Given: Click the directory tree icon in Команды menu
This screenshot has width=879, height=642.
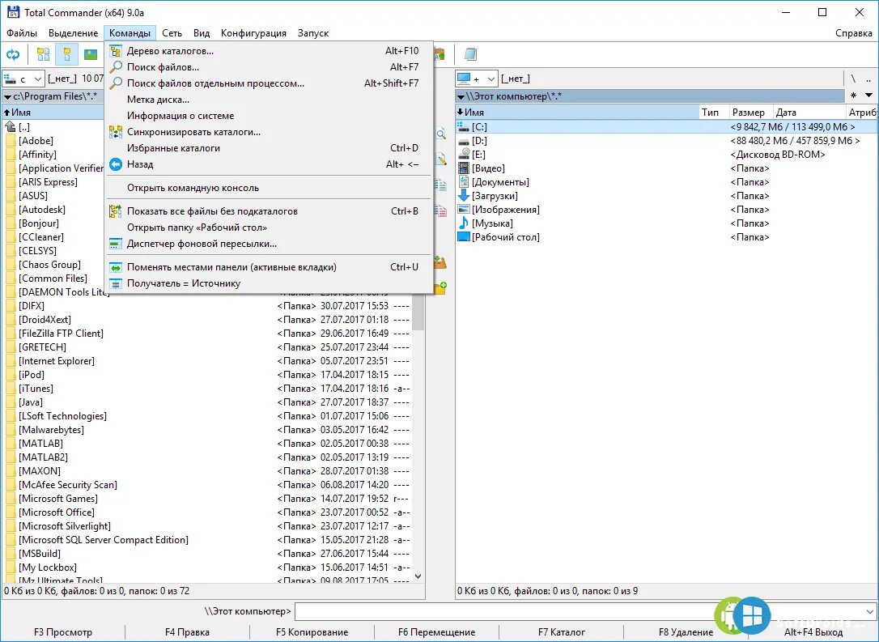Looking at the screenshot, I should pos(116,51).
